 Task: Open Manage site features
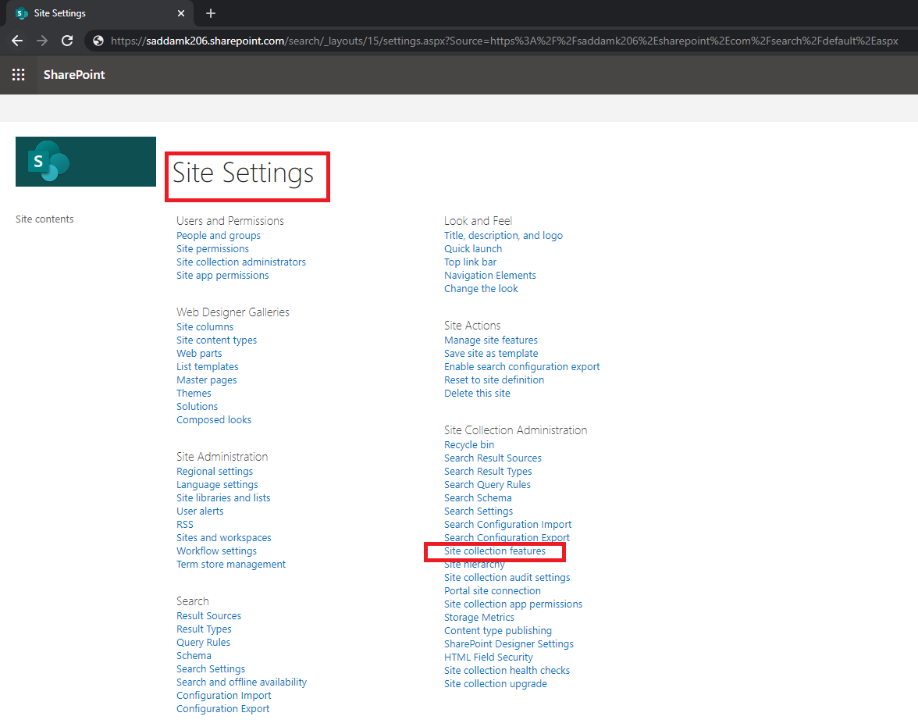(490, 340)
